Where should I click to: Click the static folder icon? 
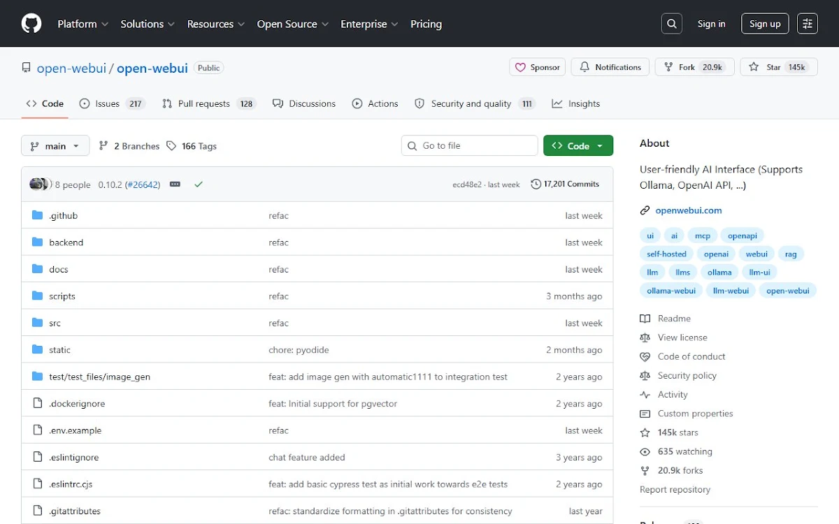38,350
